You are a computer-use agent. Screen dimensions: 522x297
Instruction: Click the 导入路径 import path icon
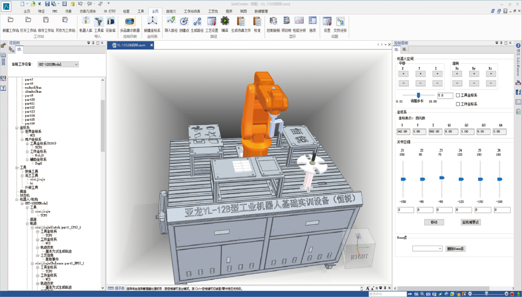pyautogui.click(x=171, y=24)
